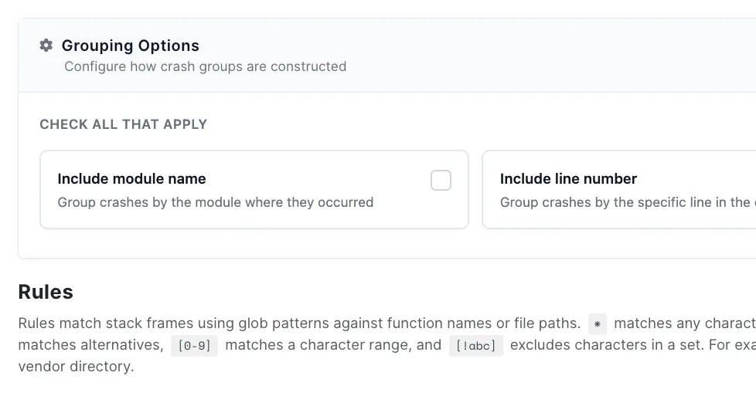The image size is (756, 396).
Task: Click 'Configure how crash groups are constructed' text
Action: click(206, 66)
